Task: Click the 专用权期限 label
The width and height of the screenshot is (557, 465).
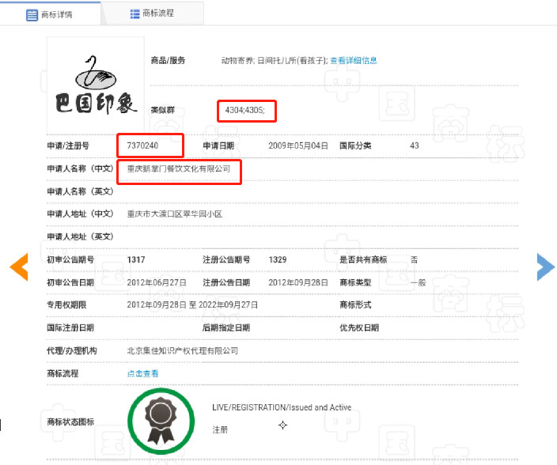Action: (x=66, y=305)
